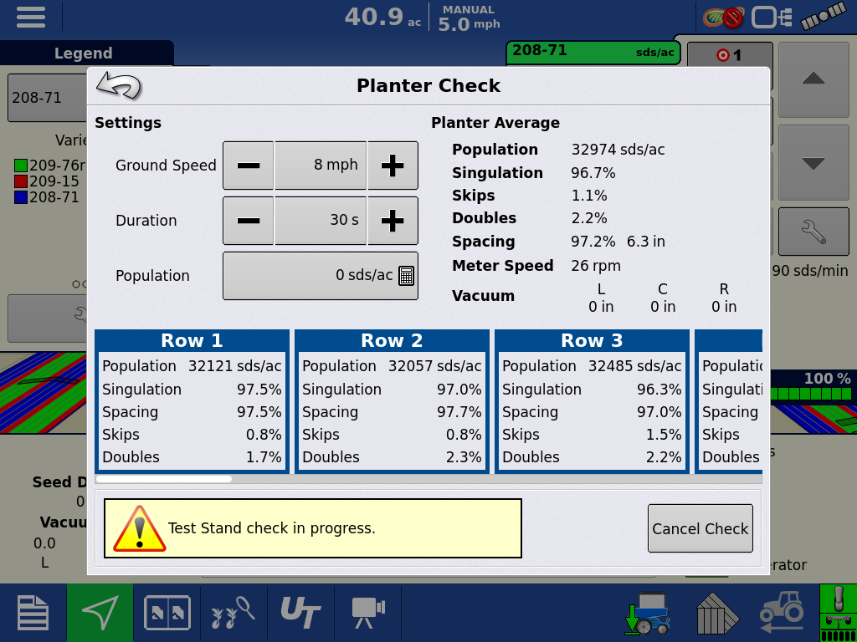Click the device connection status icon
The image size is (857, 642).
[771, 17]
